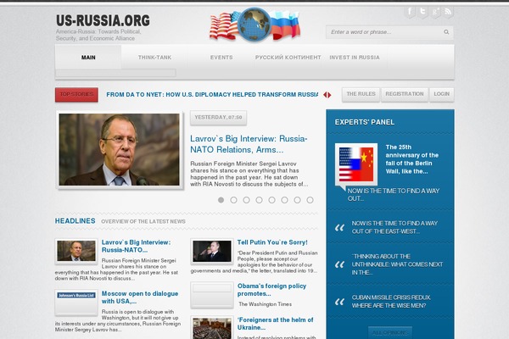Viewport: 509px width, 339px height.
Task: Open the 'From Da to Nyet' ticker headline
Action: tap(212, 94)
